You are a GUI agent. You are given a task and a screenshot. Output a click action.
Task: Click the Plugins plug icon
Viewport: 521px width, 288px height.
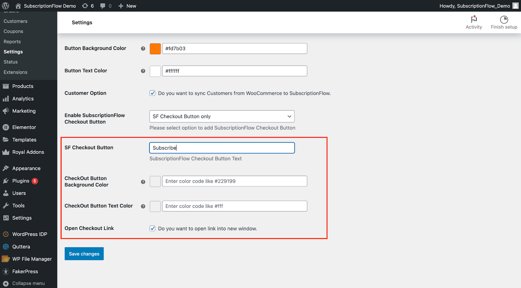[x=6, y=181]
